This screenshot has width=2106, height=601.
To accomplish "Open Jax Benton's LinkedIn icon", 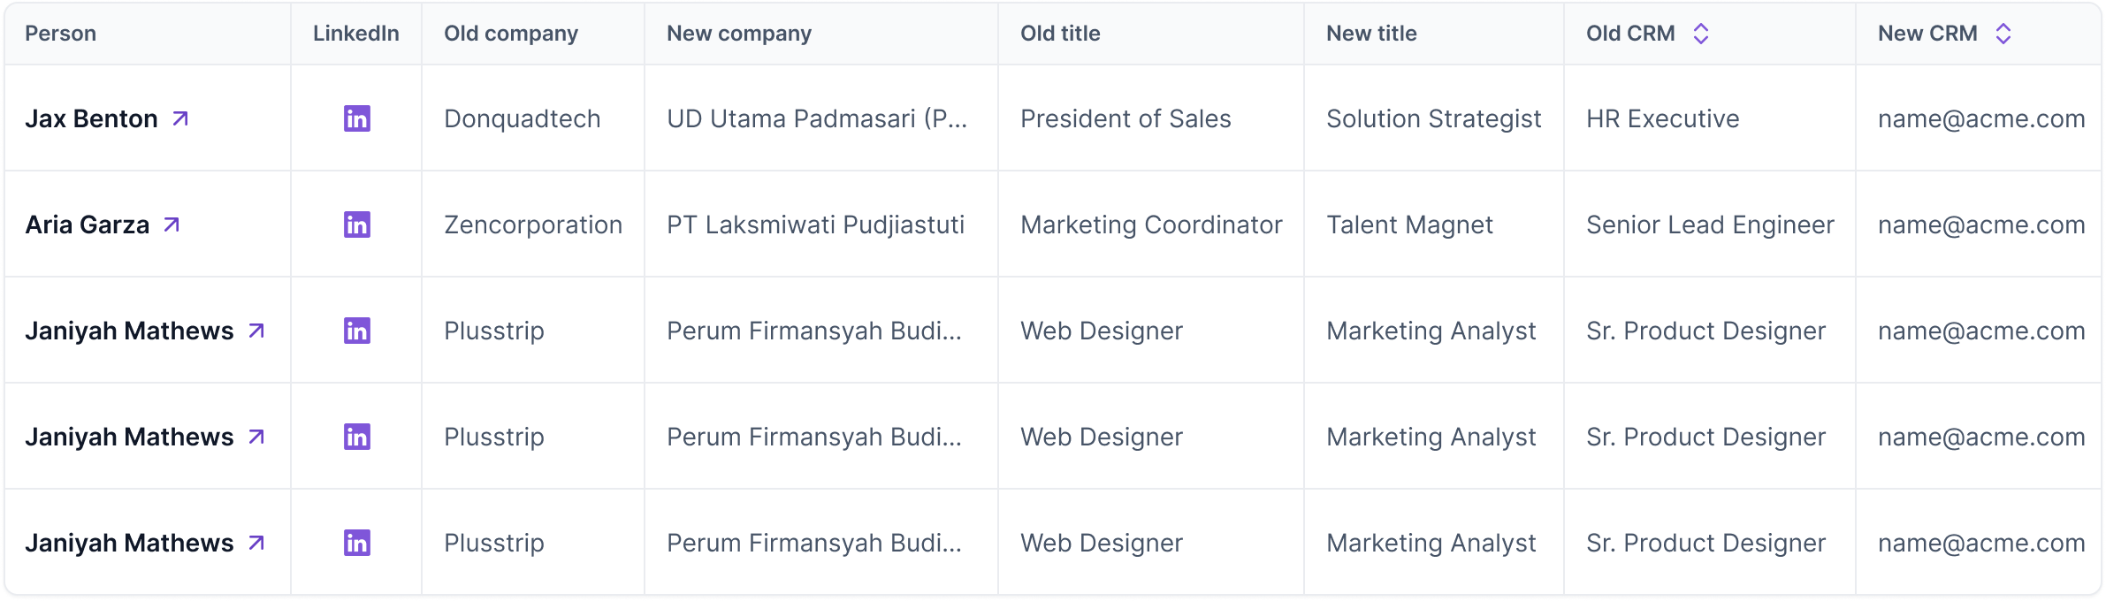I will (356, 118).
